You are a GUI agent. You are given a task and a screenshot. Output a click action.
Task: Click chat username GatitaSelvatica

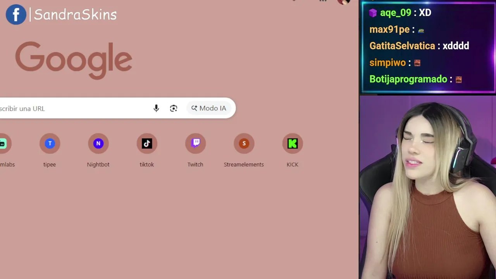(x=402, y=46)
